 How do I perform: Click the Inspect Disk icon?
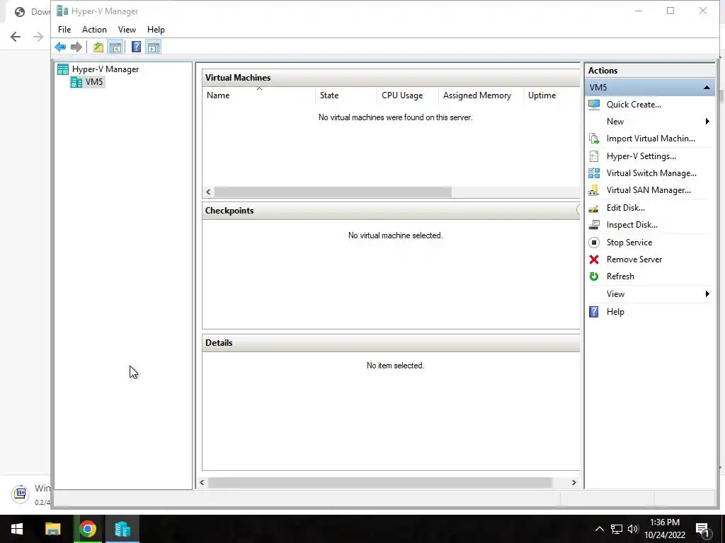point(594,225)
